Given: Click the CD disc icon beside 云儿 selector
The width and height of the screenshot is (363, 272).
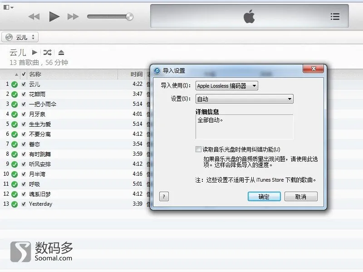Looking at the screenshot, I should tap(9, 37).
